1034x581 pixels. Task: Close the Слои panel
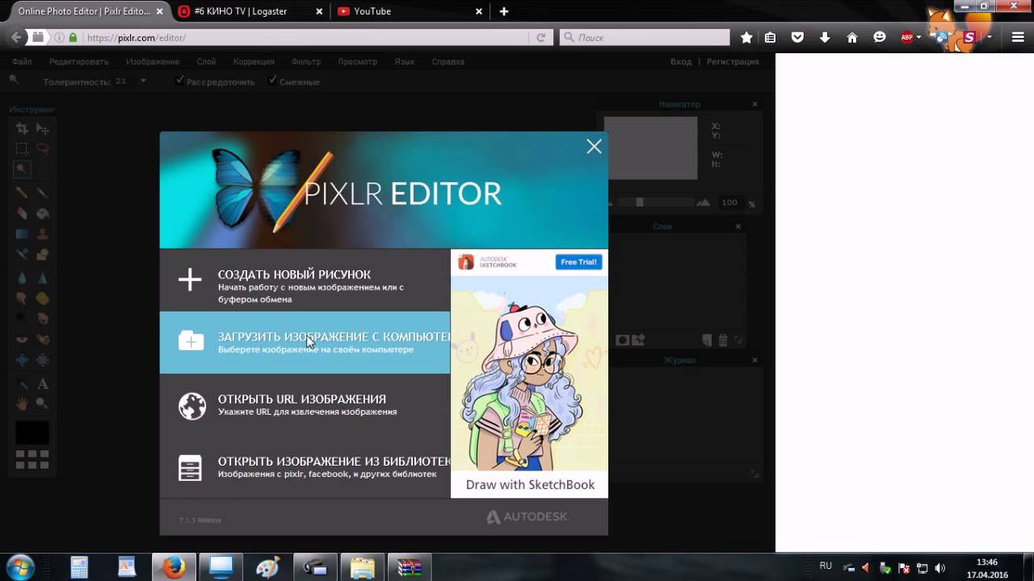(738, 227)
